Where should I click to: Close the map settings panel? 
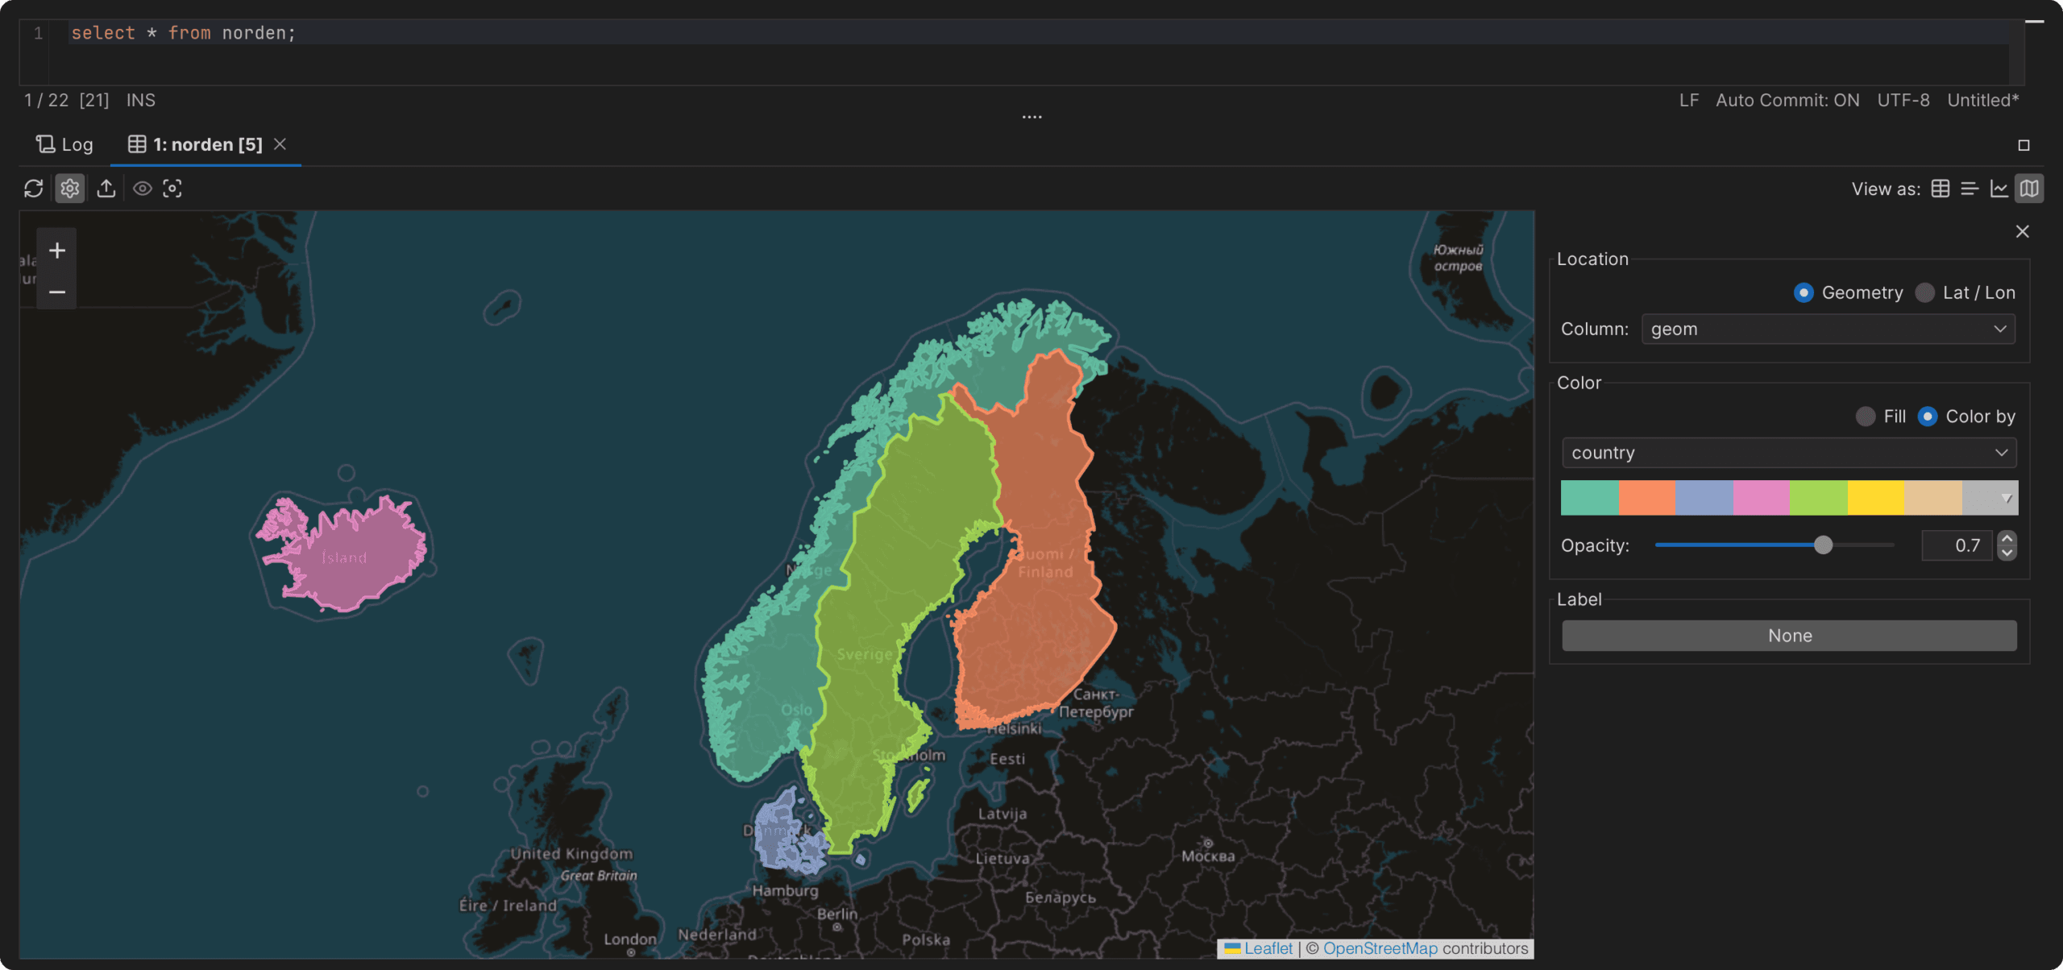click(2022, 232)
